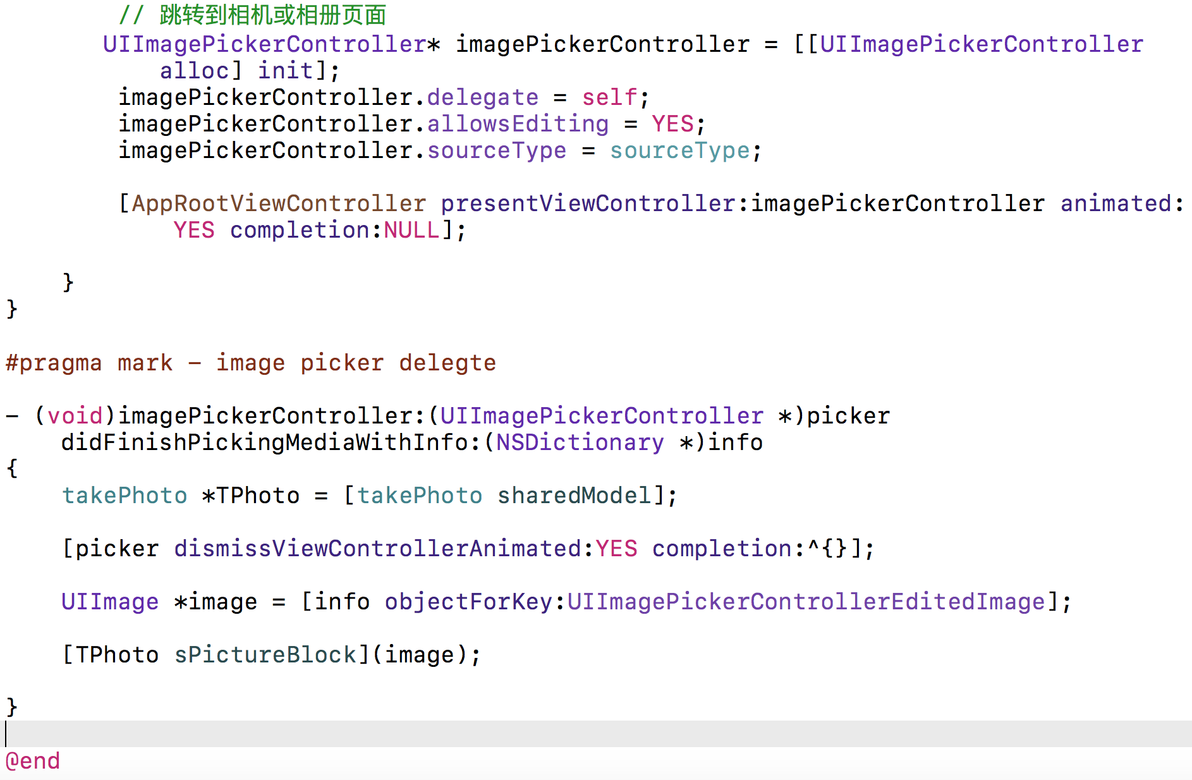Image resolution: width=1192 pixels, height=780 pixels.
Task: Click 'presentViewController' method name
Action: (588, 204)
